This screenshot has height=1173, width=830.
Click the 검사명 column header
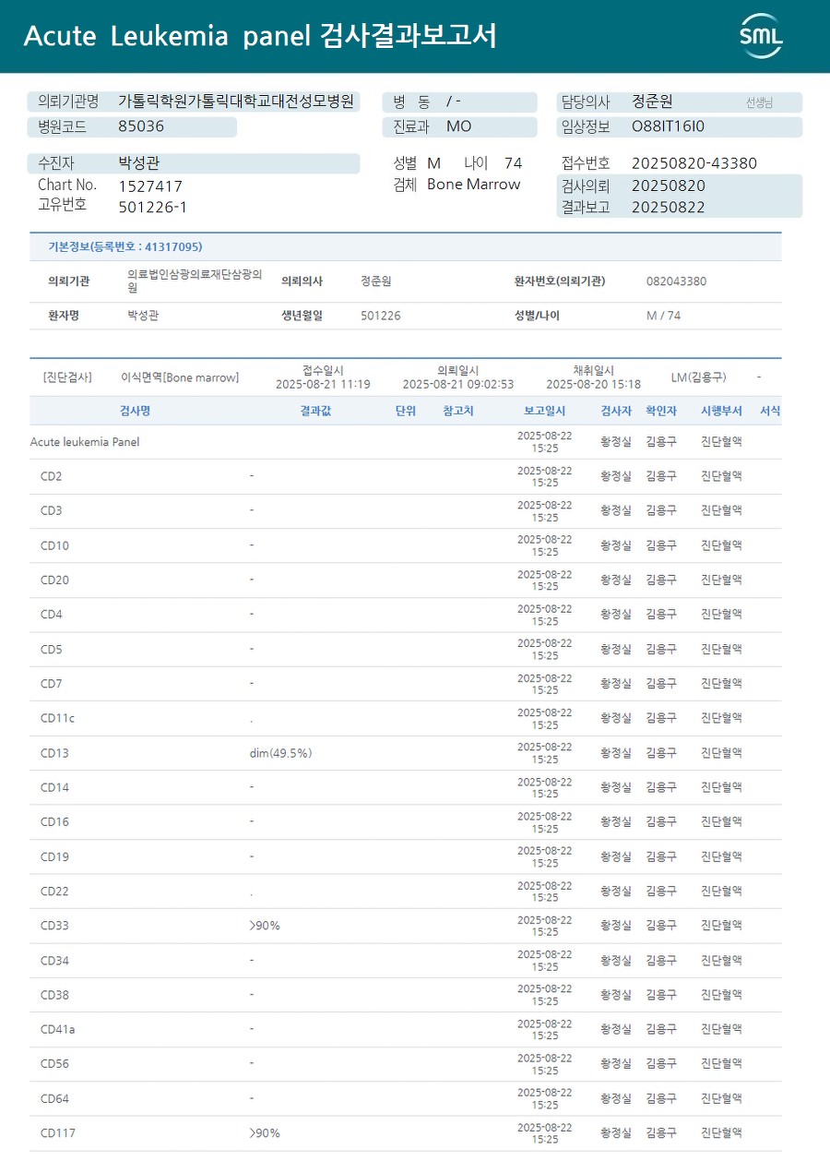tap(136, 411)
